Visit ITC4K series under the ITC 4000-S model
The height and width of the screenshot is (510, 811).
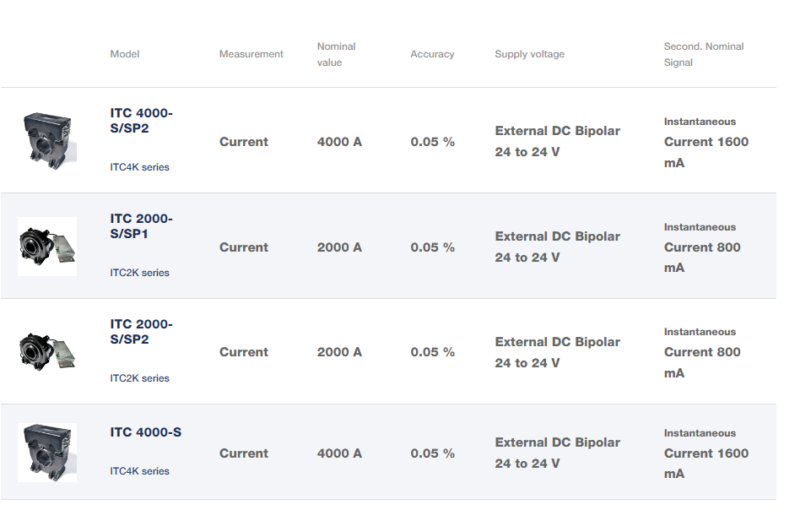139,471
